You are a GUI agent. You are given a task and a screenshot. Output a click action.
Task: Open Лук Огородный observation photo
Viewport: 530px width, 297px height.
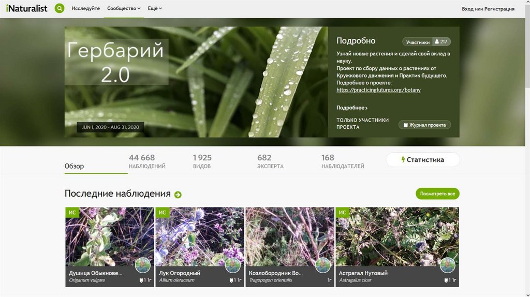click(x=200, y=236)
